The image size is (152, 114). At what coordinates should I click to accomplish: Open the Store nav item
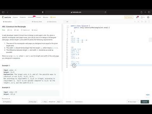pyautogui.click(x=53, y=17)
